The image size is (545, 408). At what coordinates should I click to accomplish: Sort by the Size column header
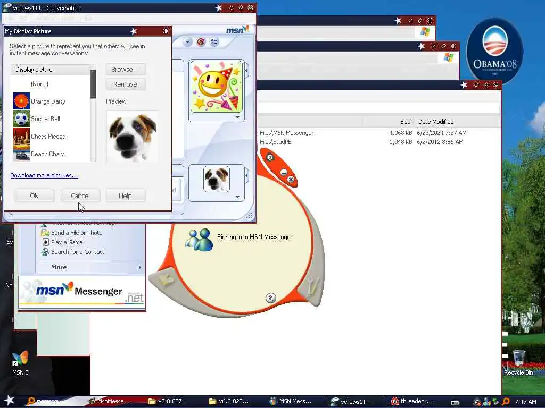[x=388, y=122]
